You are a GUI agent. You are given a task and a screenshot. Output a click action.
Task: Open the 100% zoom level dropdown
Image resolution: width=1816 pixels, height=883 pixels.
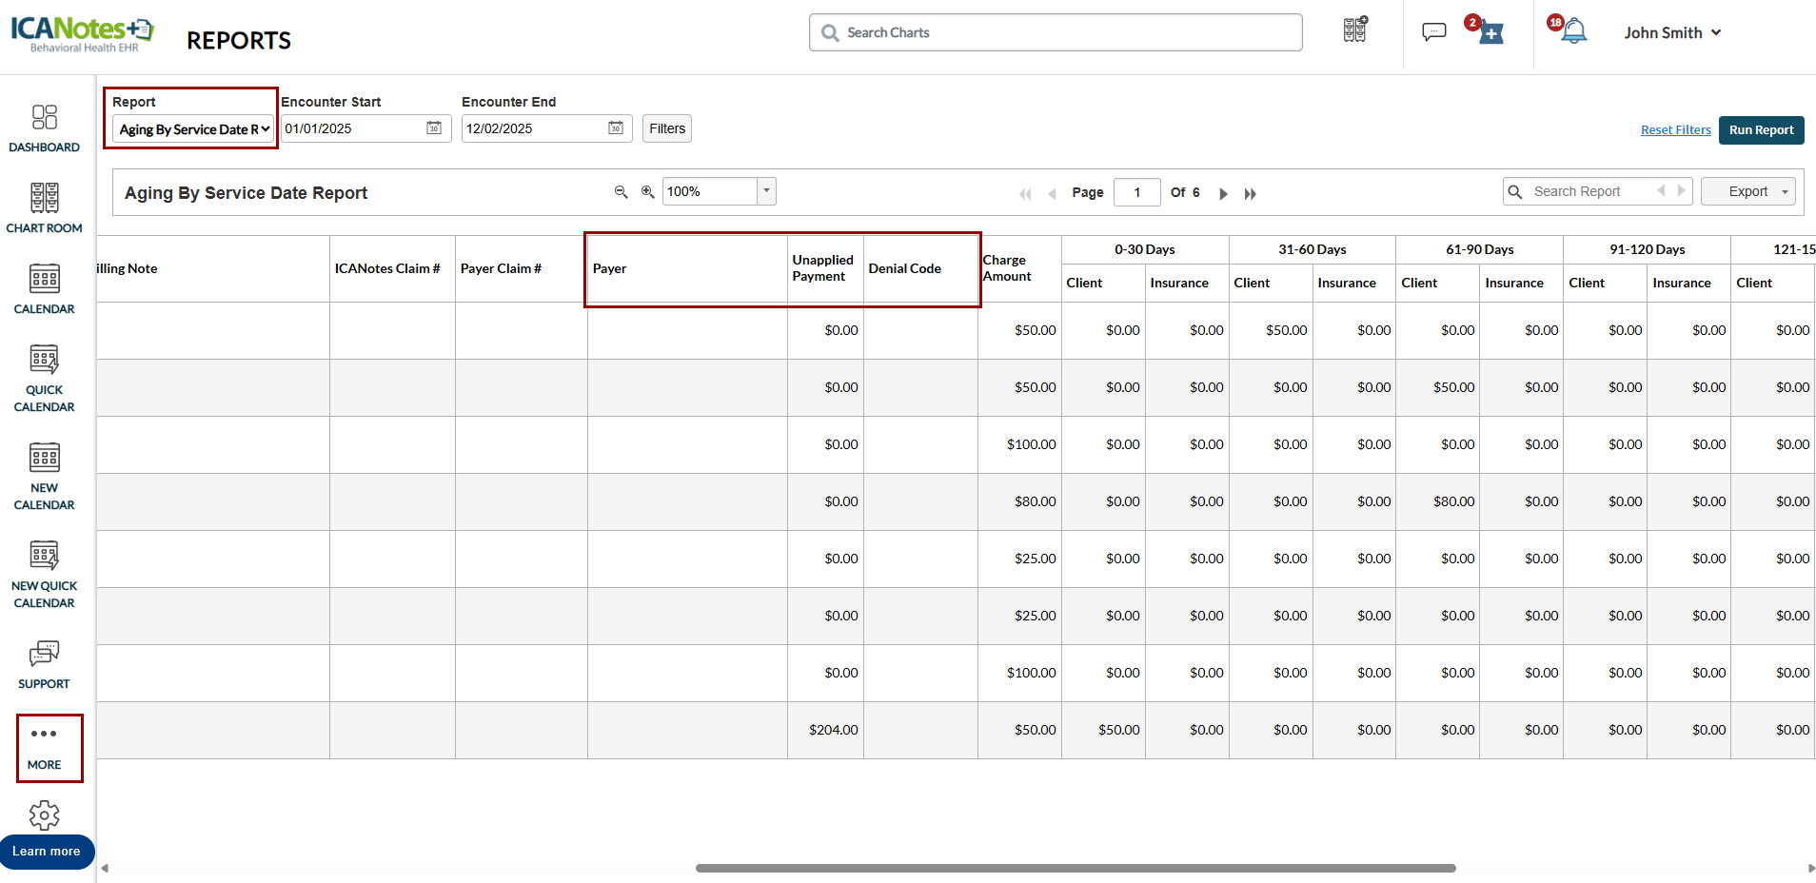pos(766,191)
